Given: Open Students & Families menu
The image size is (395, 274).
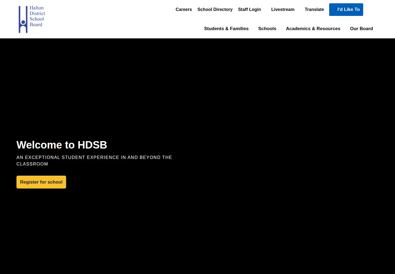Looking at the screenshot, I should tap(226, 29).
